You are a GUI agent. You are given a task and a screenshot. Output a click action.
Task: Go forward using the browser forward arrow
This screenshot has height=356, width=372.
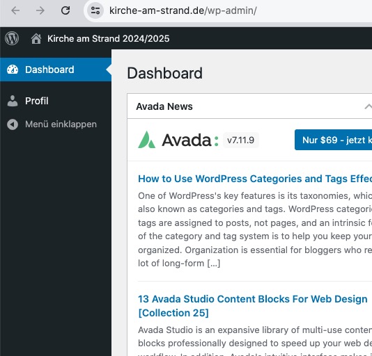coord(40,10)
